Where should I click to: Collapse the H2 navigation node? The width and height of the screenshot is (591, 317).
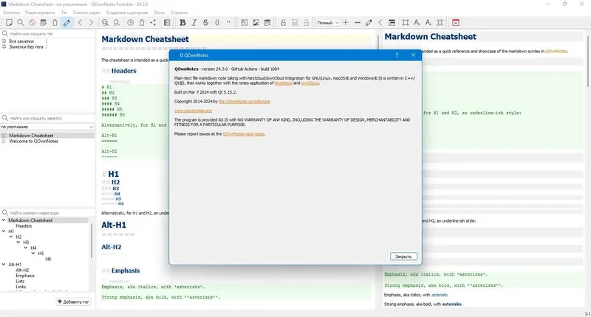point(11,237)
